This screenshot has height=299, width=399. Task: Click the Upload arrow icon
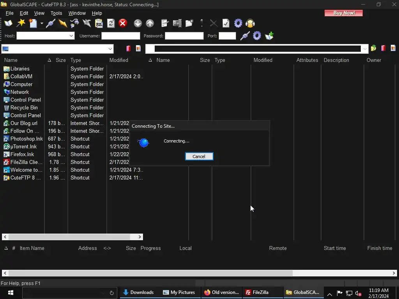coord(150,23)
